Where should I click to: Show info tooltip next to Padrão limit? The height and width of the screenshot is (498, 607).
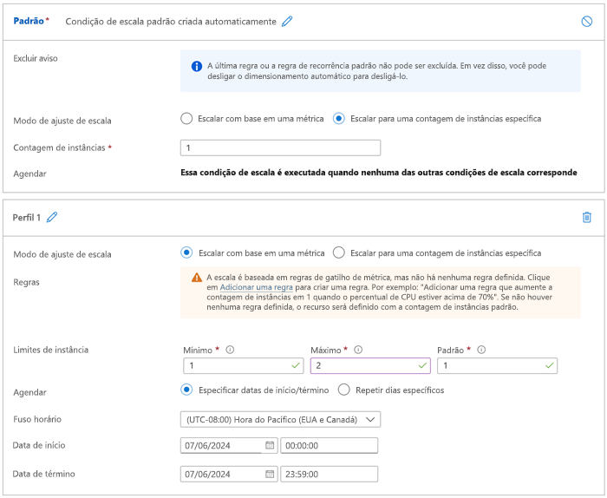[x=481, y=350]
